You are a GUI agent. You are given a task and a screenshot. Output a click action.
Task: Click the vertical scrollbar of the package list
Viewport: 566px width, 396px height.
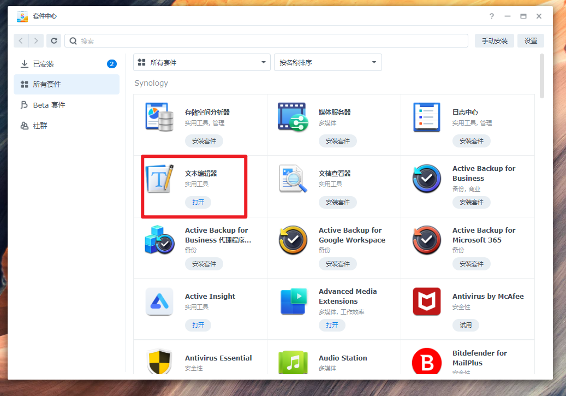click(x=541, y=75)
